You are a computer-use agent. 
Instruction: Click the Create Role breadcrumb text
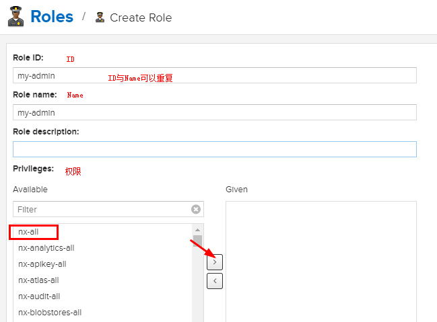click(141, 17)
